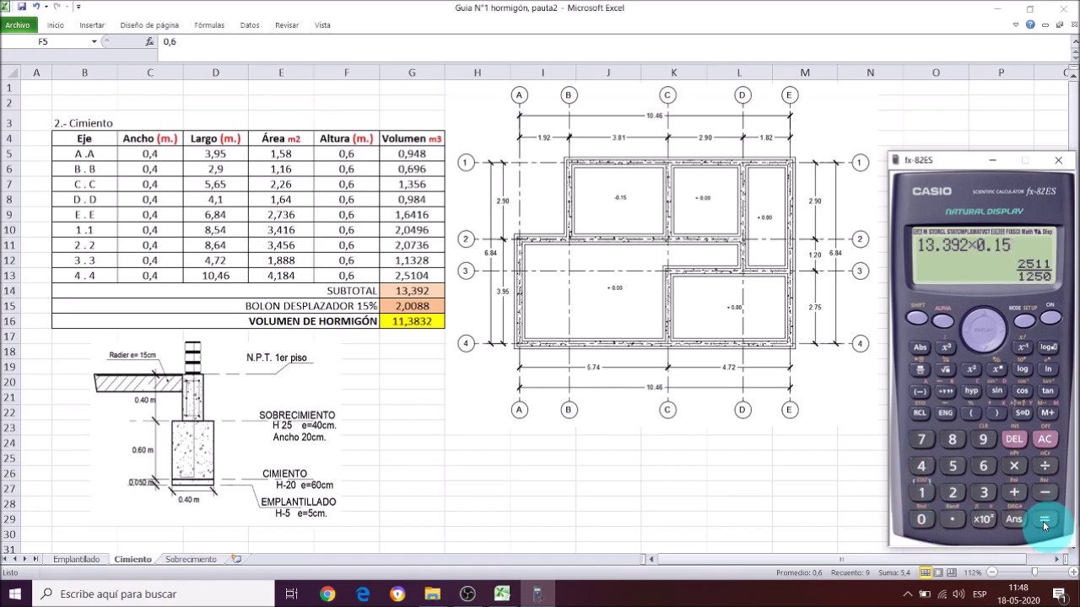1080x607 pixels.
Task: Click the Excel zoom slider handle
Action: click(1034, 572)
